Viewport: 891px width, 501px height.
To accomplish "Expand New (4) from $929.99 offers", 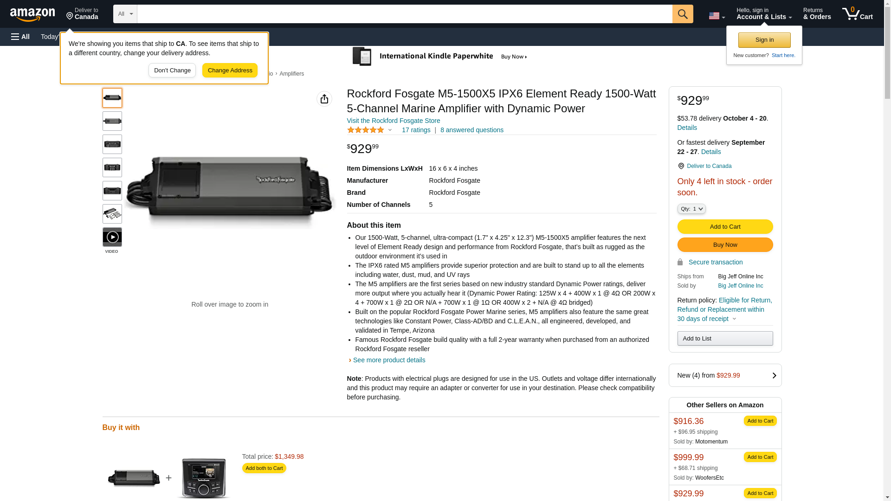I will point(724,375).
